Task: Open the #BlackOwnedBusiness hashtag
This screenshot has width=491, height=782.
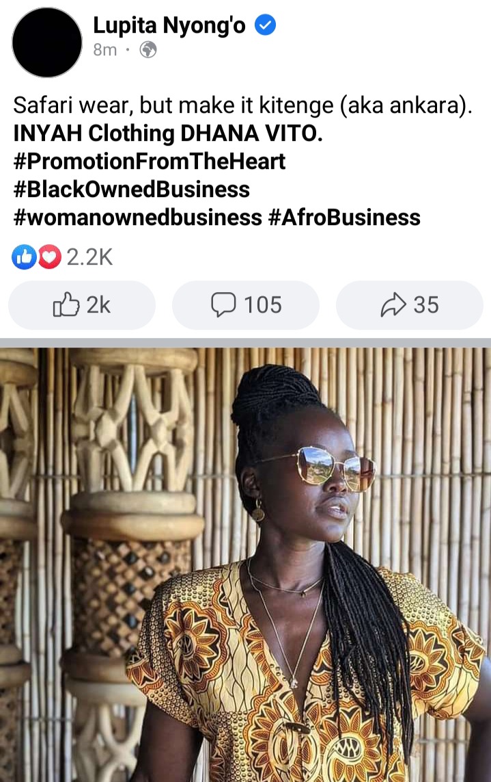Action: pos(132,189)
